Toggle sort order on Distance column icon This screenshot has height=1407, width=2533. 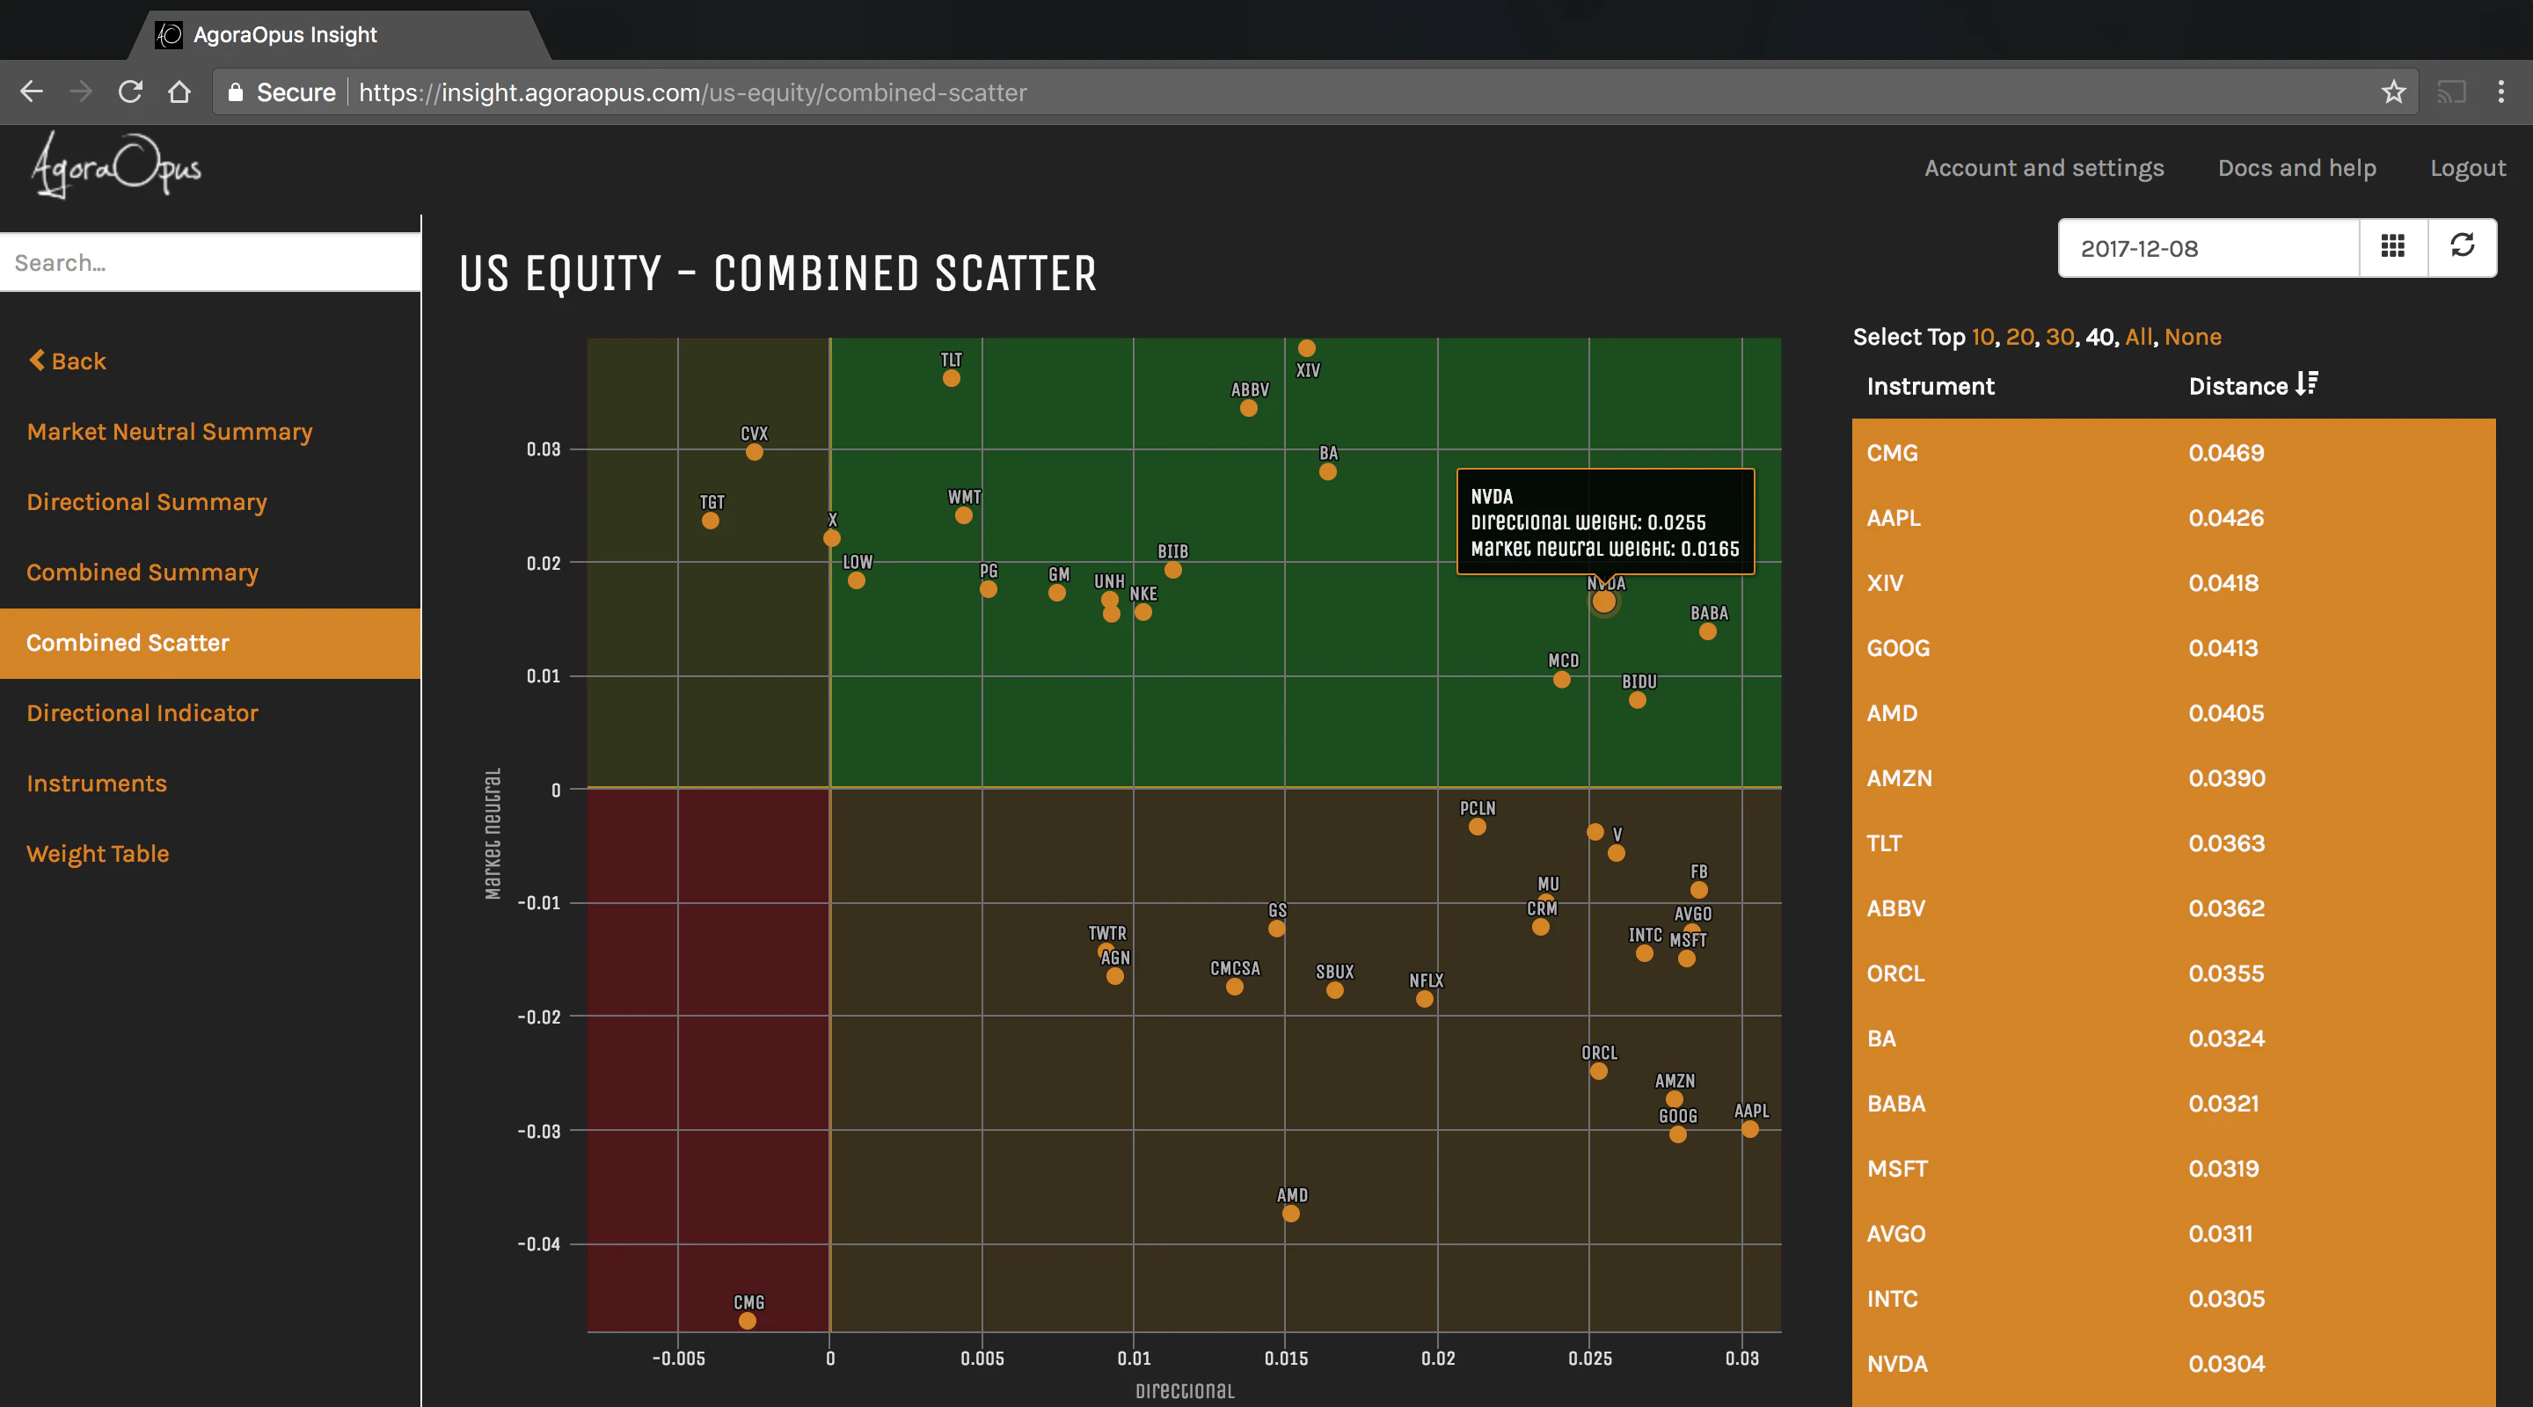tap(2307, 383)
